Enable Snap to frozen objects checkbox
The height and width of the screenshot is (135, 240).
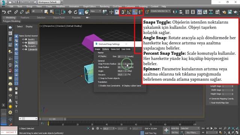click(99, 78)
